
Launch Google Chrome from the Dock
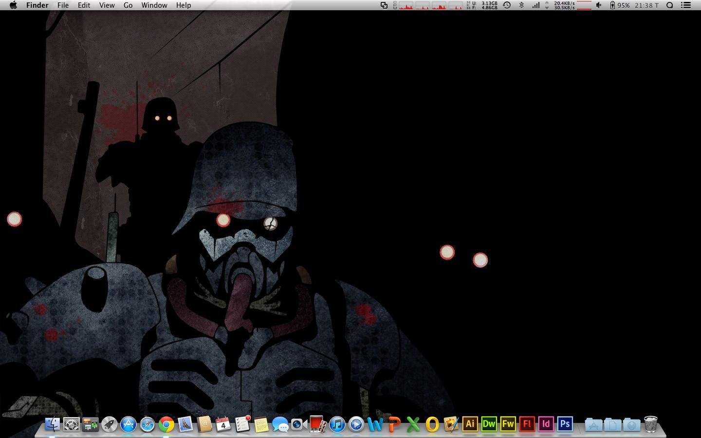(x=166, y=424)
